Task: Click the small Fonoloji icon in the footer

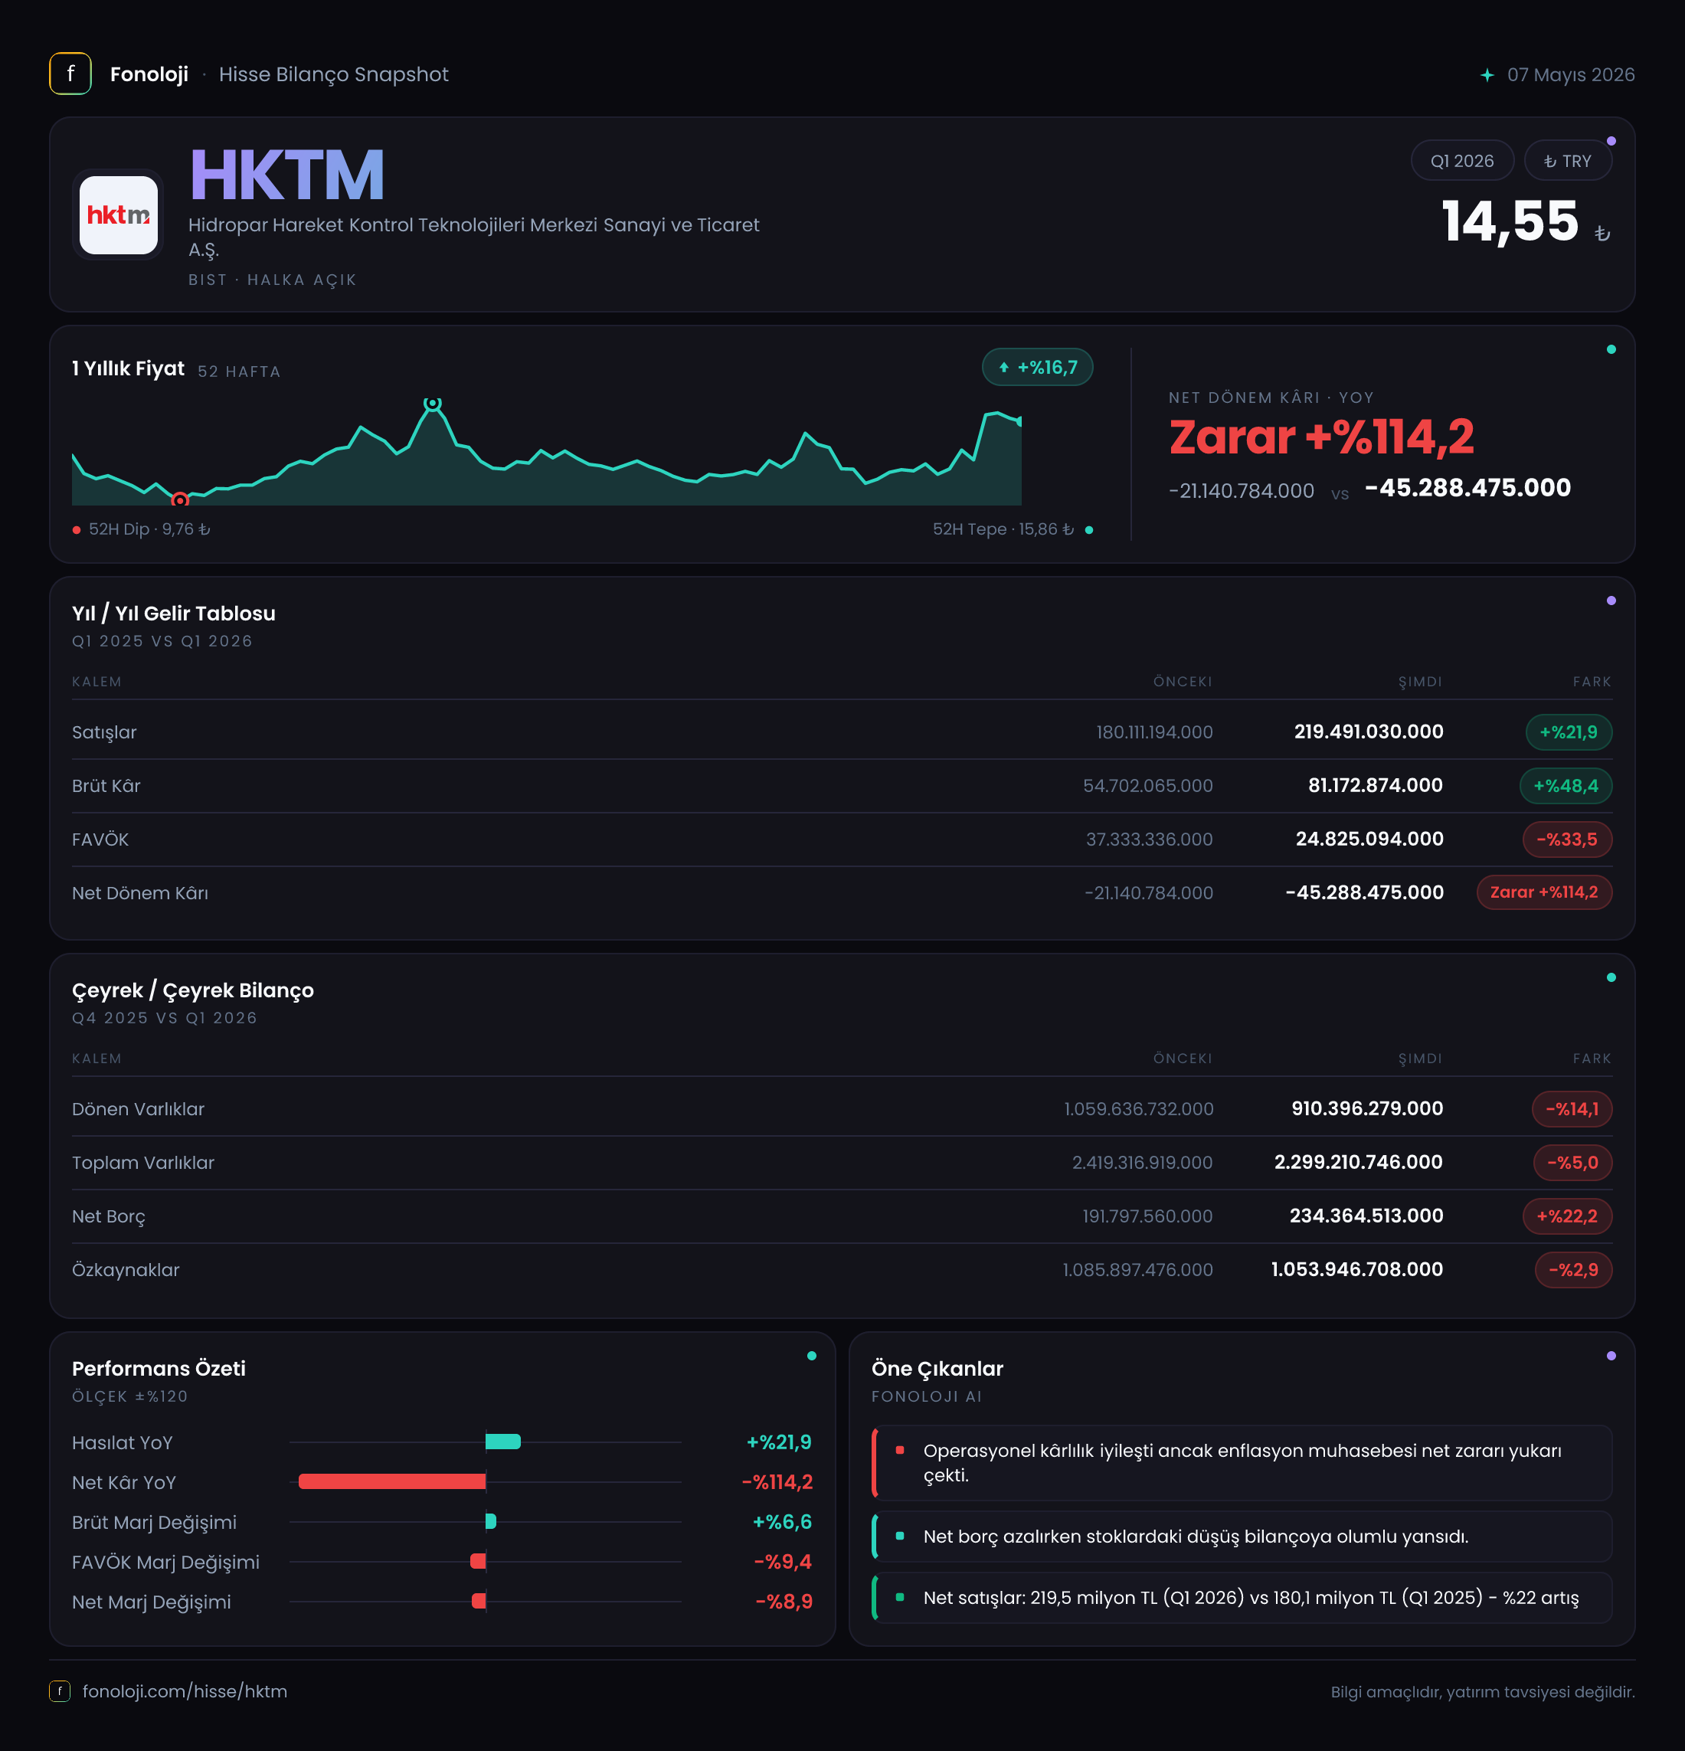Action: click(60, 1691)
